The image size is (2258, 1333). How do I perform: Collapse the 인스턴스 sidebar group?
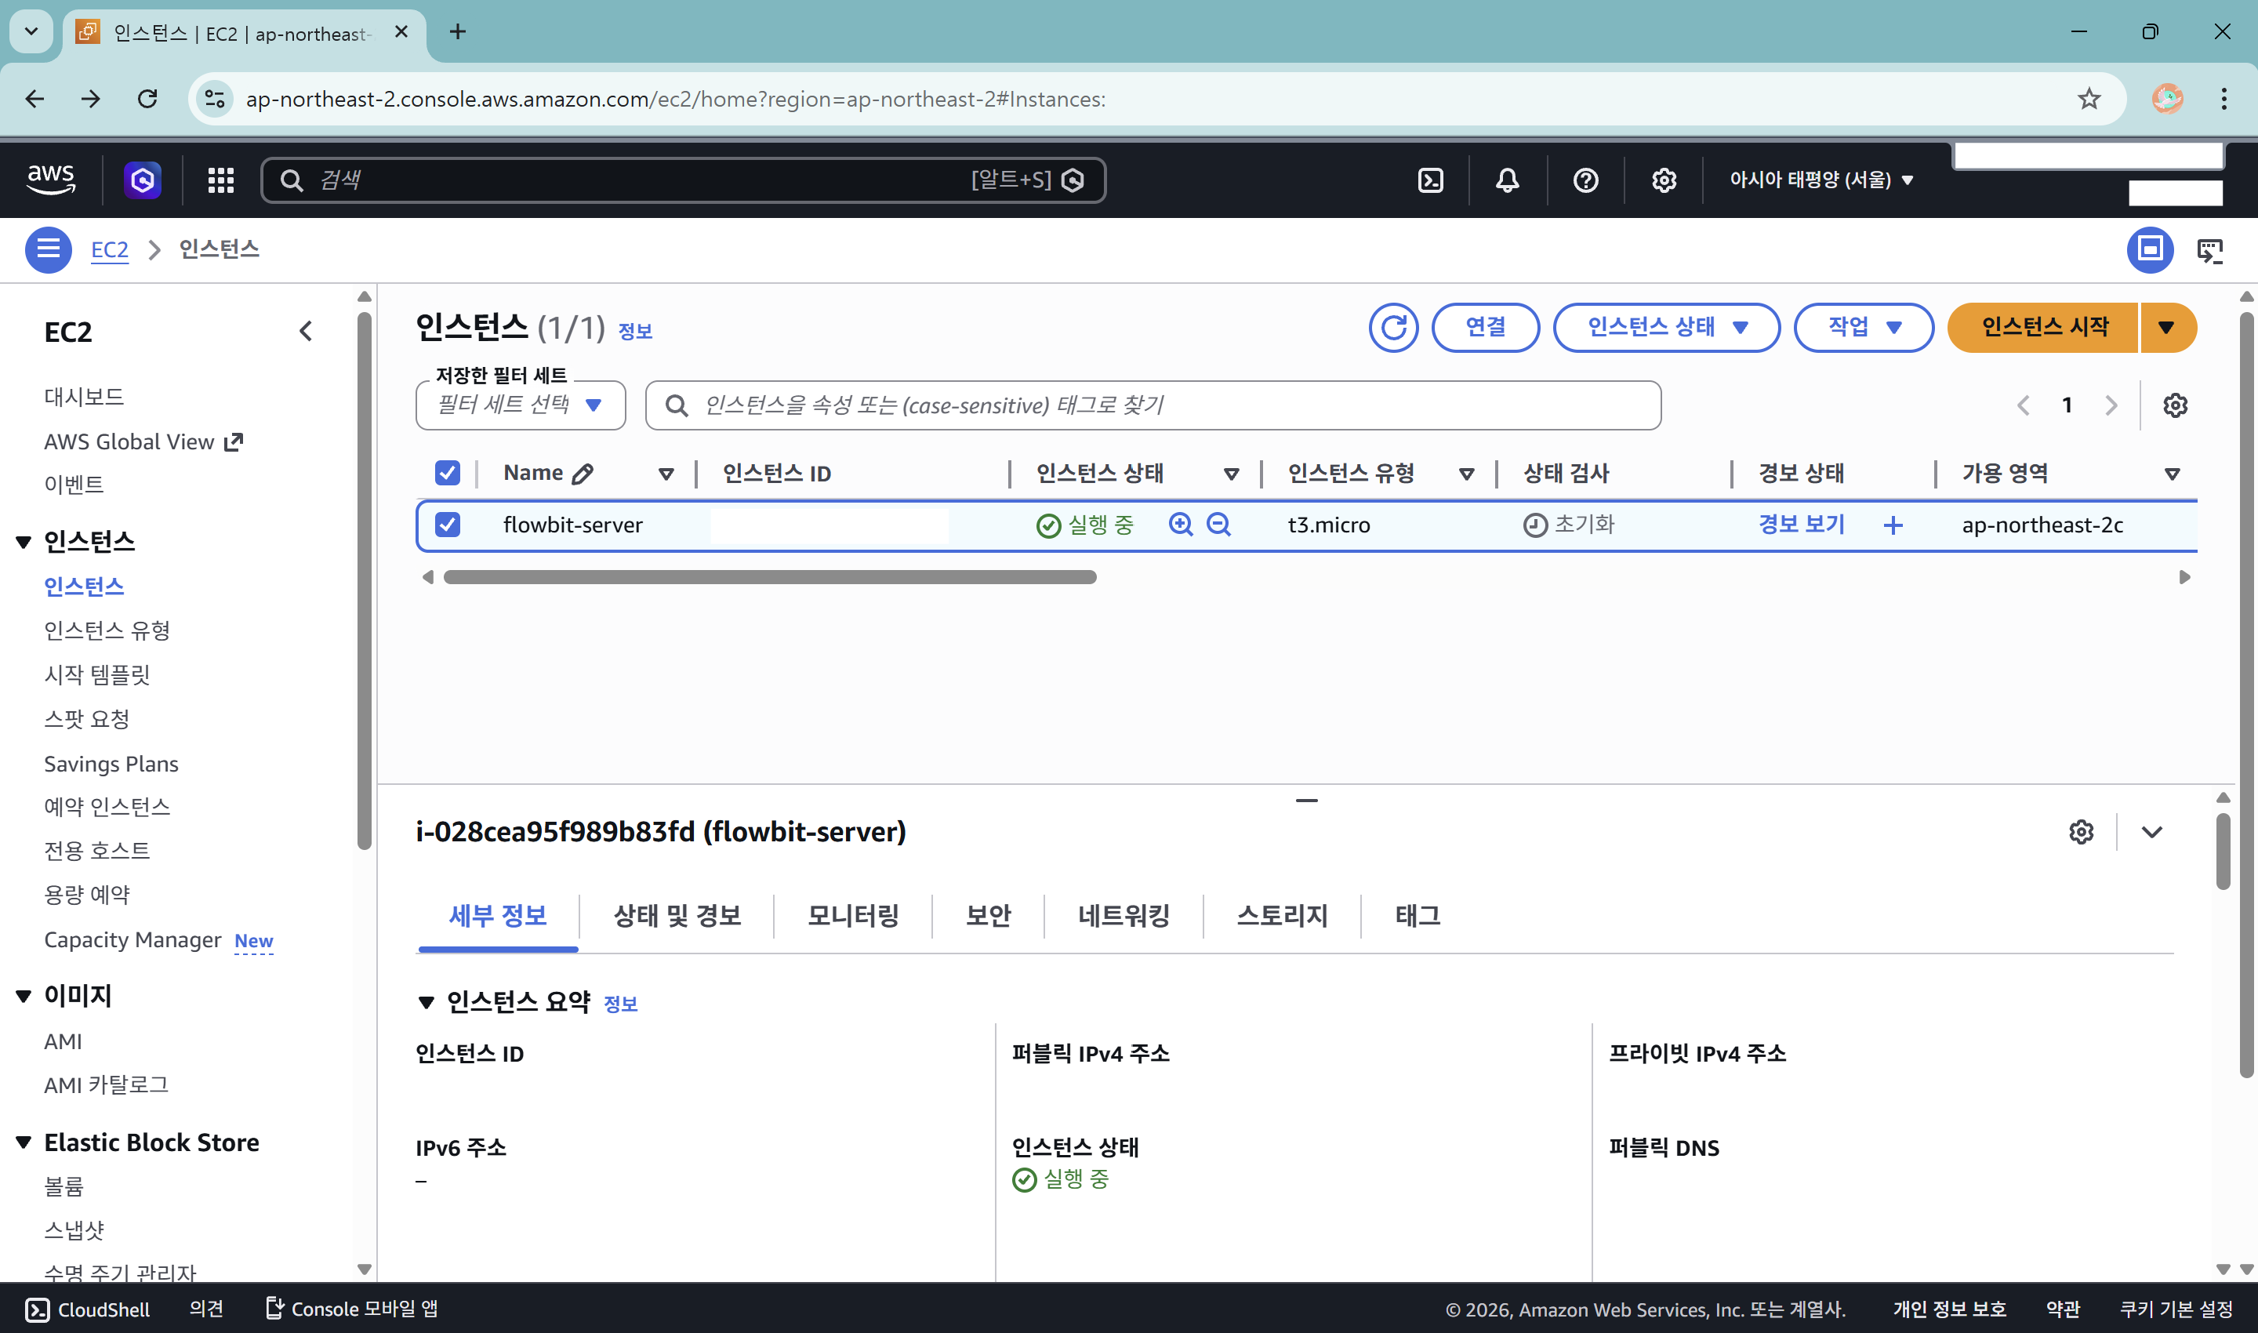24,542
